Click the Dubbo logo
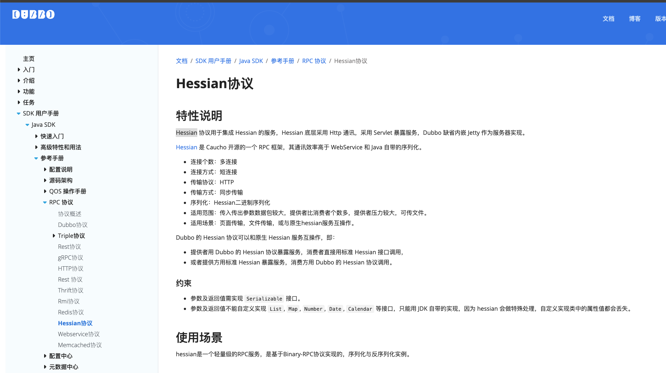This screenshot has height=373, width=666. [x=33, y=15]
